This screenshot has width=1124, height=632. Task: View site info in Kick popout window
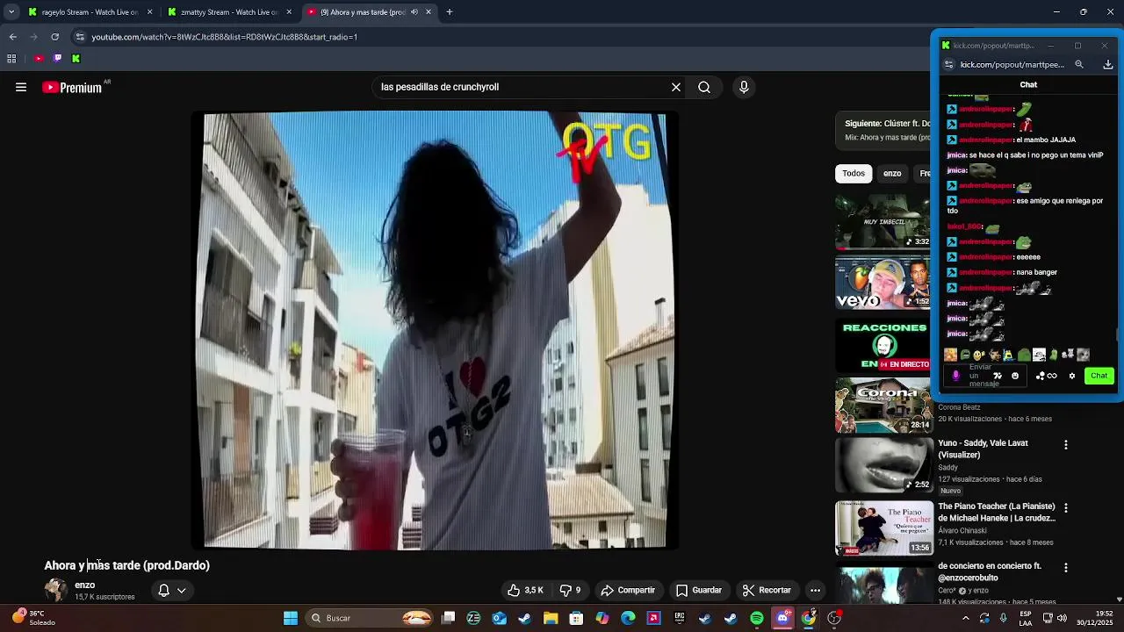coord(948,64)
